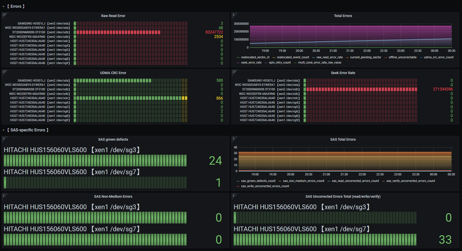Show the SAS Total Errors info icon

[x=234, y=138]
